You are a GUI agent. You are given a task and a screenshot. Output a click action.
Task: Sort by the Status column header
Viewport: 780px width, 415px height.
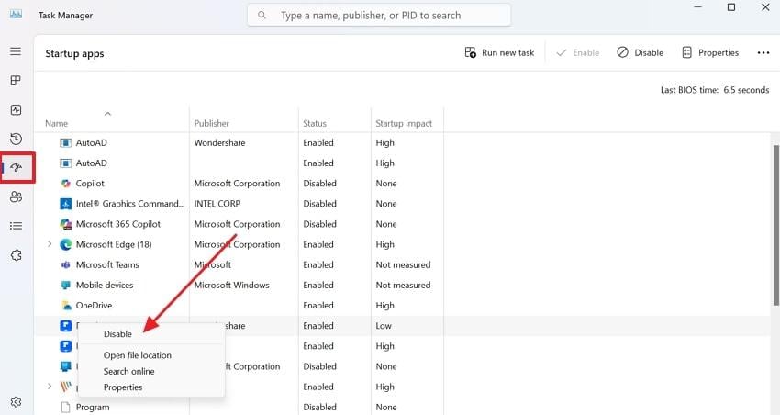tap(315, 123)
